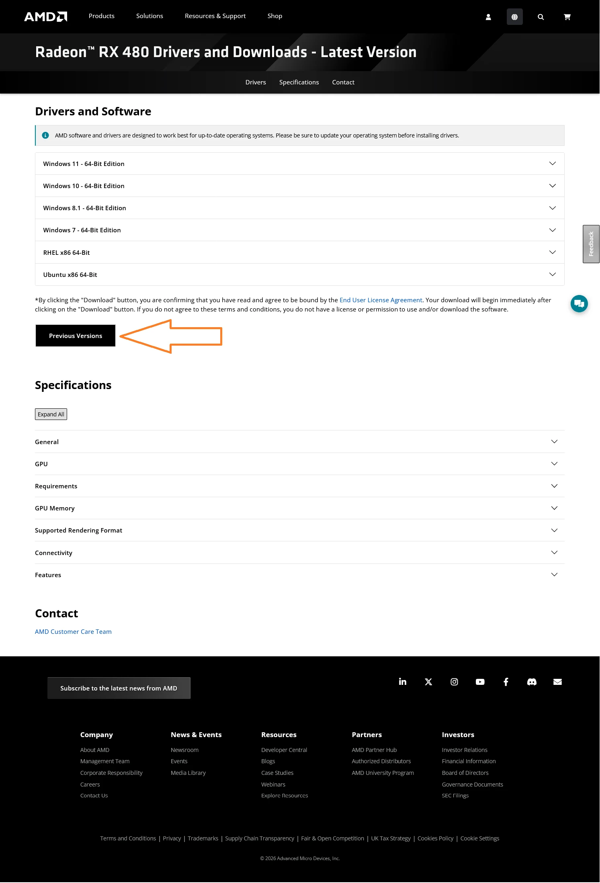Expand Ubuntu x86 64-Bit drivers

pyautogui.click(x=300, y=275)
